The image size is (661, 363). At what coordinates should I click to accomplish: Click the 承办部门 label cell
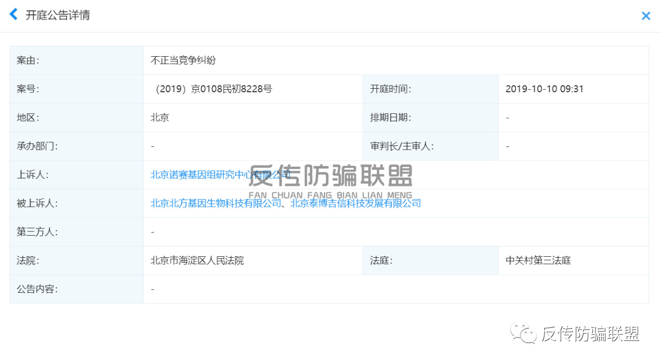tap(76, 146)
